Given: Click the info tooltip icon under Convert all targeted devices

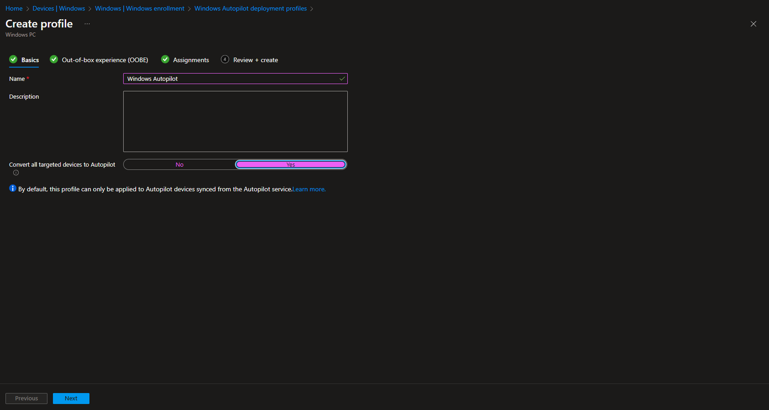Looking at the screenshot, I should [16, 173].
